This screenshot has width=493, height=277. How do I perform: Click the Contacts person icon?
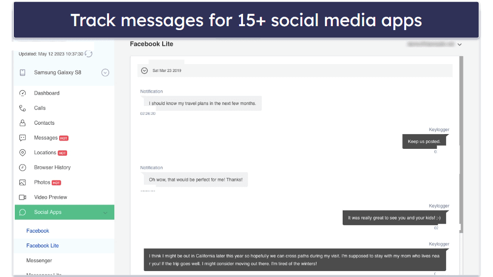[23, 123]
